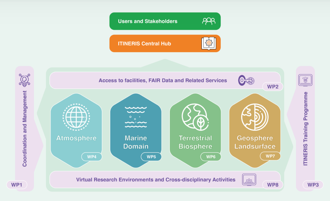This screenshot has width=330, height=201.
Task: Click the graduation cap monitor icon
Action: [x=305, y=80]
